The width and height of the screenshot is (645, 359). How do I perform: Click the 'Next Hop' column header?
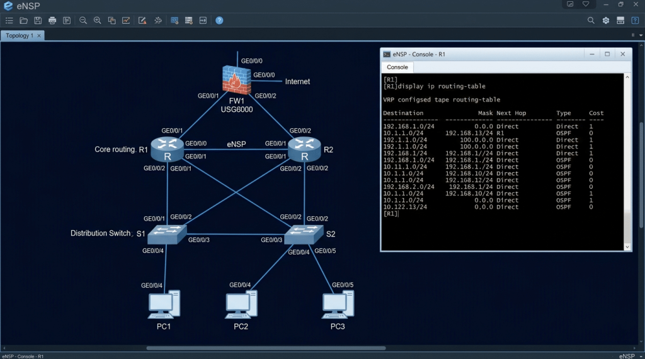pyautogui.click(x=511, y=113)
